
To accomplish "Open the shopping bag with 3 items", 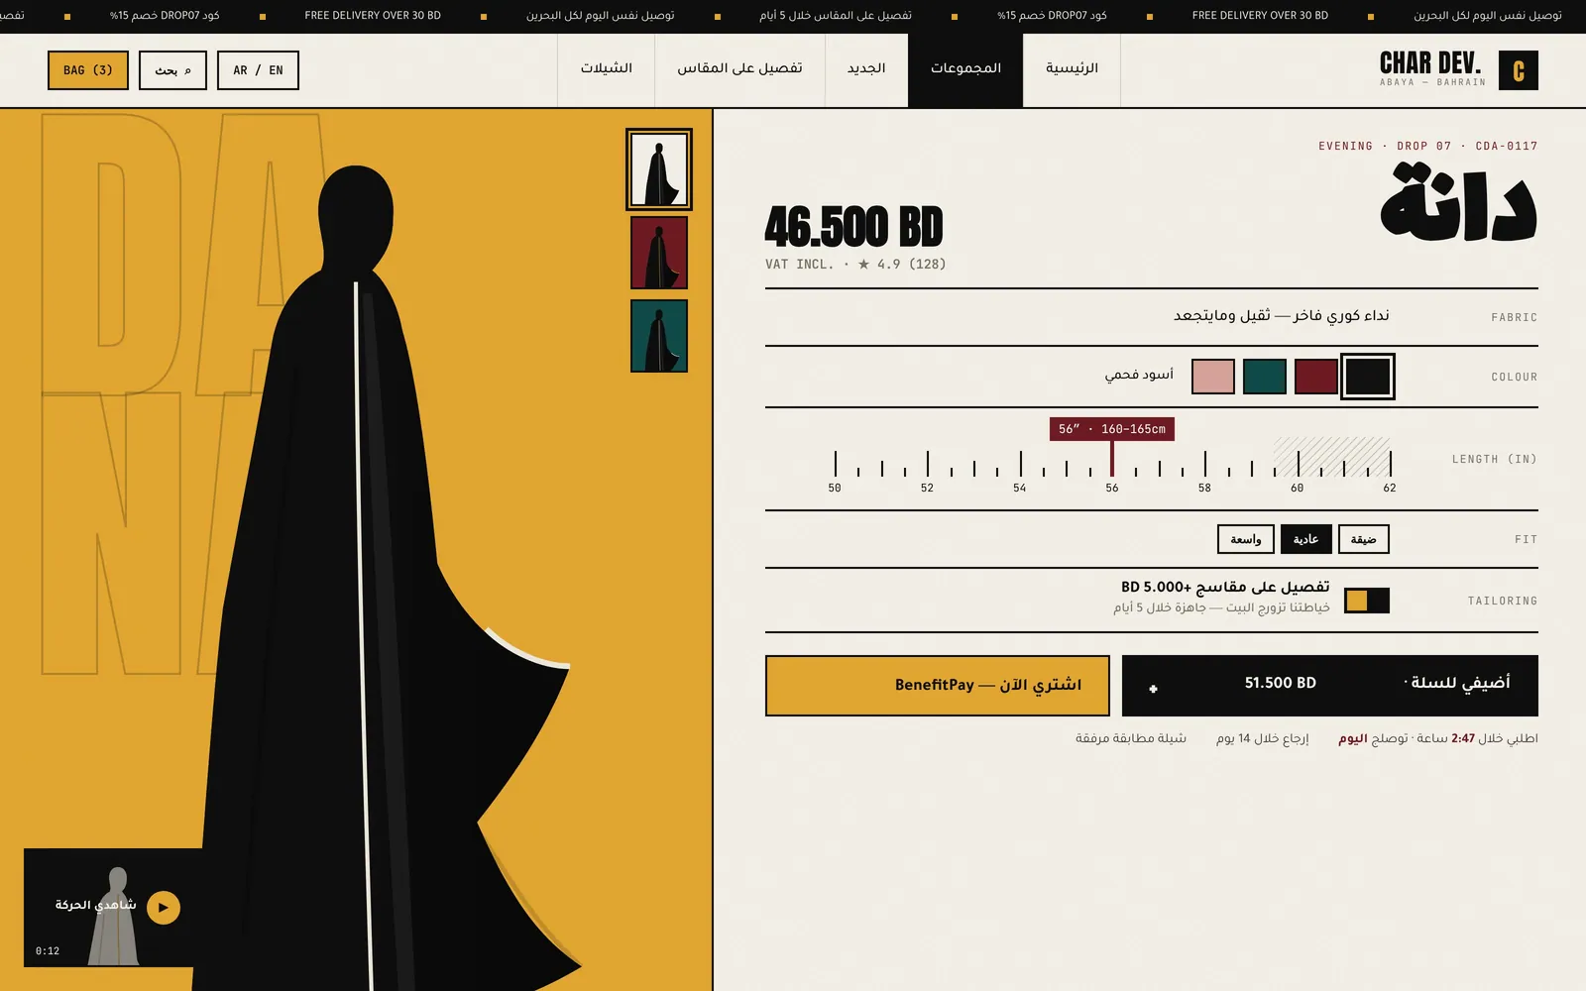I will click(x=88, y=70).
